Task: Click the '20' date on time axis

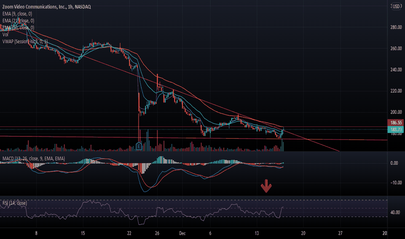Action: pyautogui.click(x=303, y=233)
